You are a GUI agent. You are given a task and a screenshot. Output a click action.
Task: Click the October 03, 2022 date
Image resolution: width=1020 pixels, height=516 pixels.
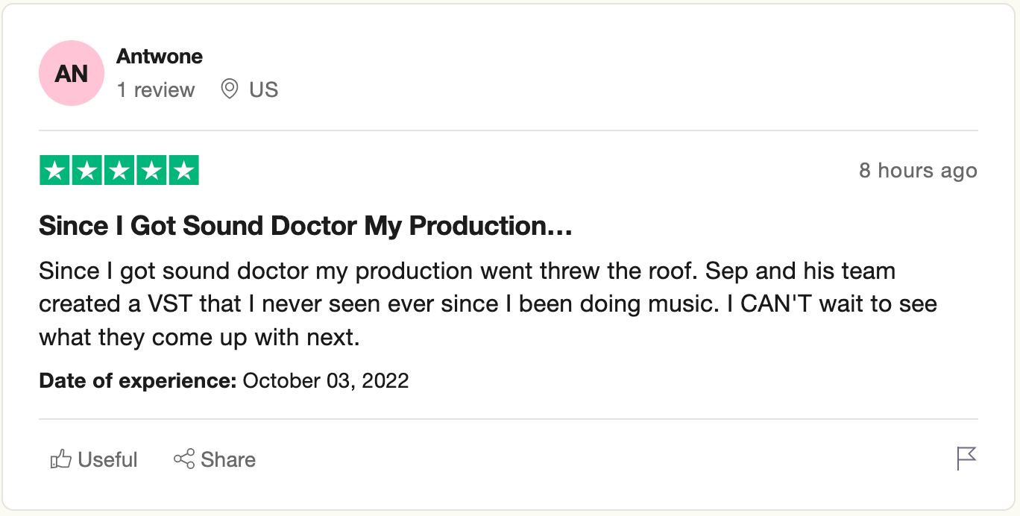pyautogui.click(x=326, y=381)
